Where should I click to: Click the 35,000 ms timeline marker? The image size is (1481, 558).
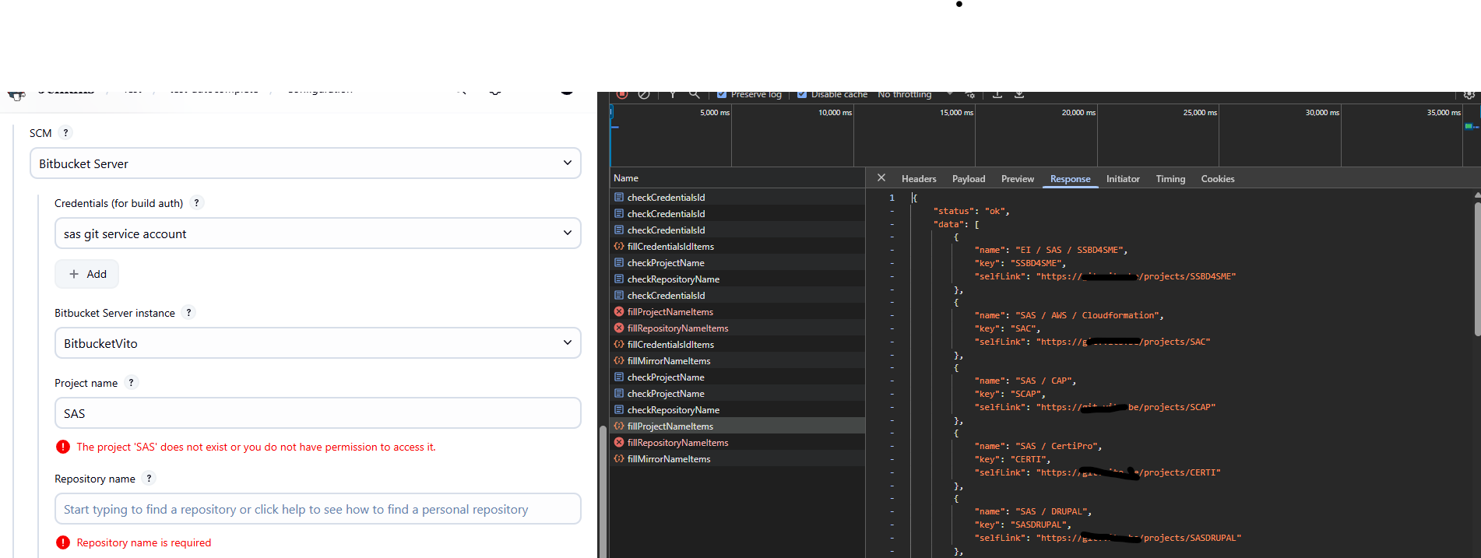point(1444,113)
